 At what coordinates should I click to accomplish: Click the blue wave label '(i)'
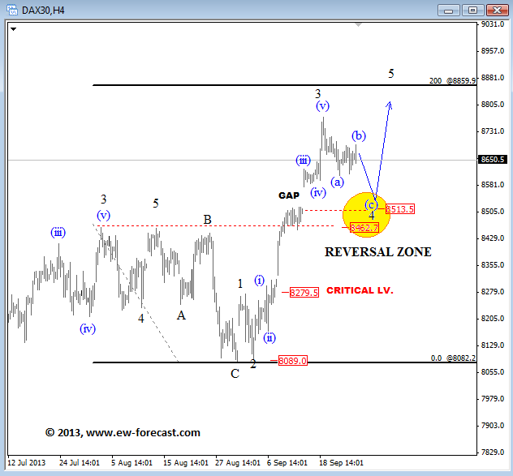pyautogui.click(x=260, y=281)
